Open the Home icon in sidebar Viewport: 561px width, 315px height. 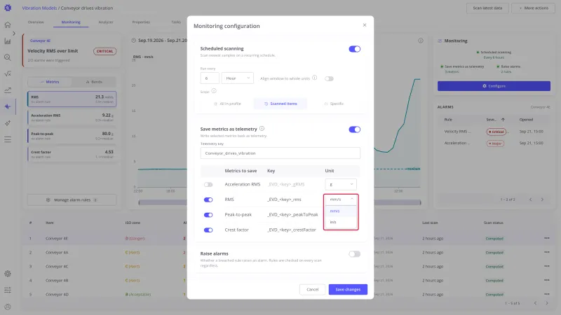pos(8,24)
